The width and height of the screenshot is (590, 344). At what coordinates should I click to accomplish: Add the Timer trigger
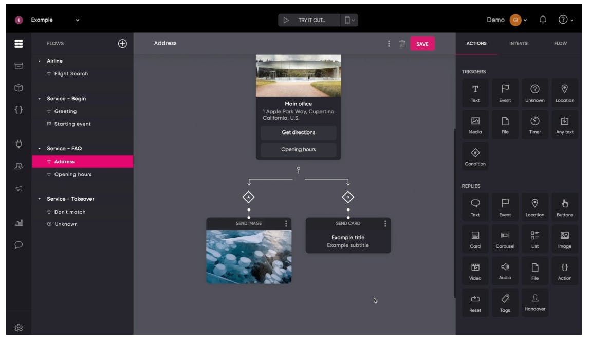(534, 125)
